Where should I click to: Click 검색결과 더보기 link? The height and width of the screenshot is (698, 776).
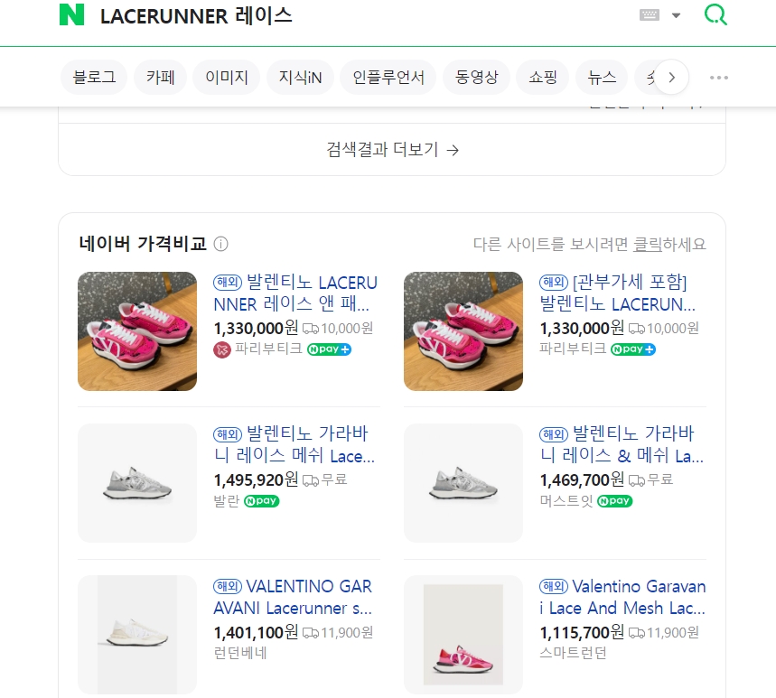click(x=392, y=150)
